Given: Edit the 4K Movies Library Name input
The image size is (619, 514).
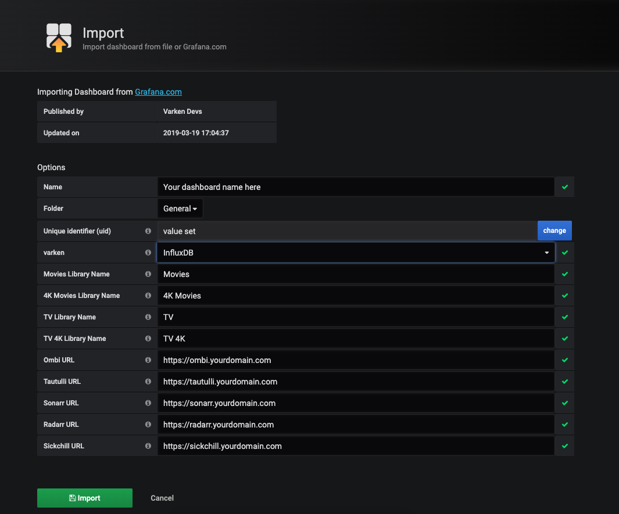Looking at the screenshot, I should [356, 296].
